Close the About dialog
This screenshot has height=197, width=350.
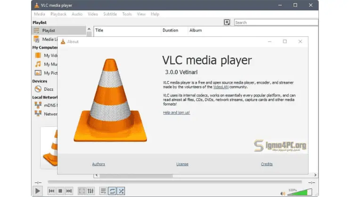pos(300,41)
